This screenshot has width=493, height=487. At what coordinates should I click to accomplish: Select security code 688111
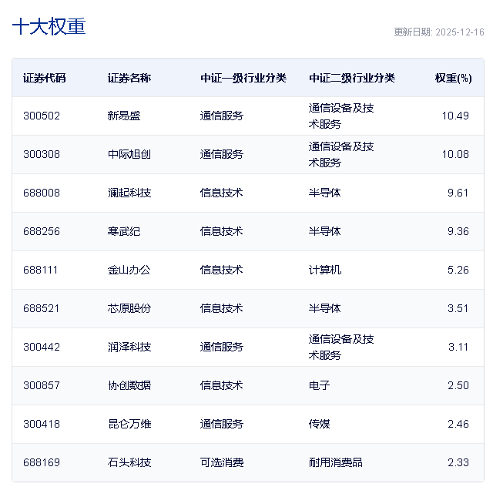point(40,270)
